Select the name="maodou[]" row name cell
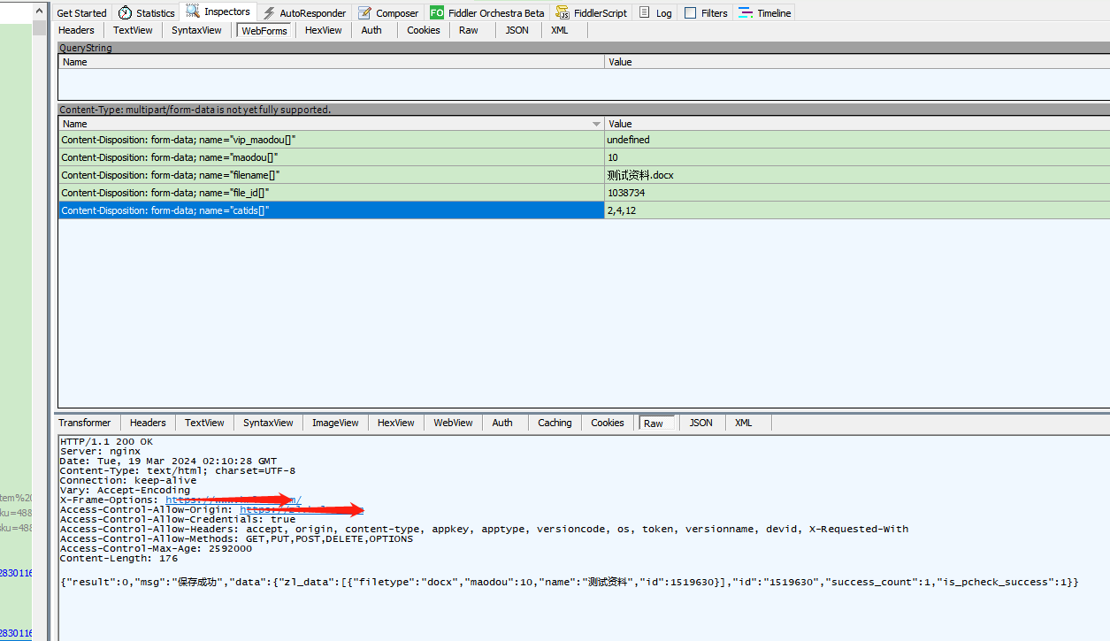1110x641 pixels. (331, 157)
